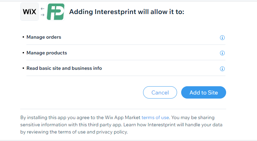The image size is (257, 141).
Task: Click the Add to Site button
Action: [203, 92]
